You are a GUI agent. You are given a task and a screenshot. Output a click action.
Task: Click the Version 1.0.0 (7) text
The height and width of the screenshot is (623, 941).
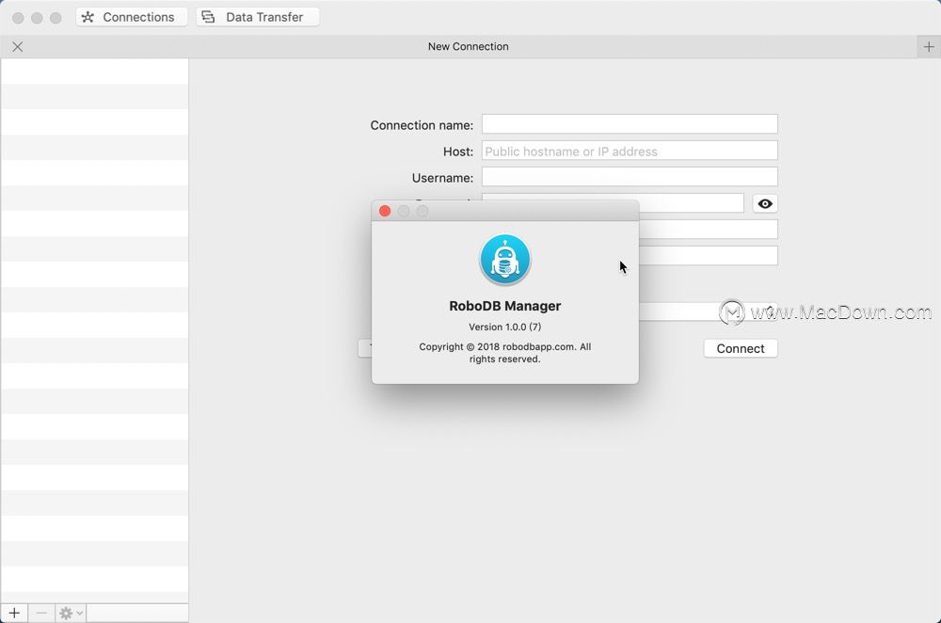[x=504, y=327]
